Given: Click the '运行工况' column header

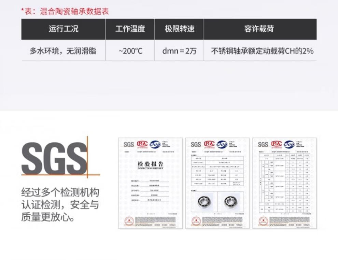Looking at the screenshot, I should point(64,29).
